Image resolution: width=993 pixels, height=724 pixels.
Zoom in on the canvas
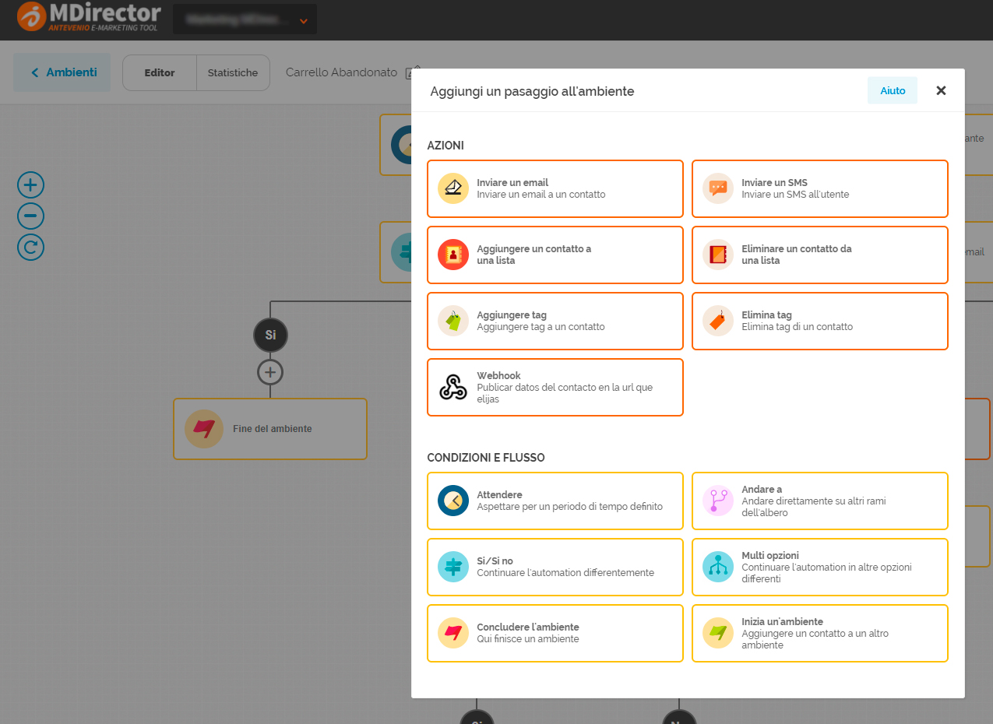(x=31, y=185)
